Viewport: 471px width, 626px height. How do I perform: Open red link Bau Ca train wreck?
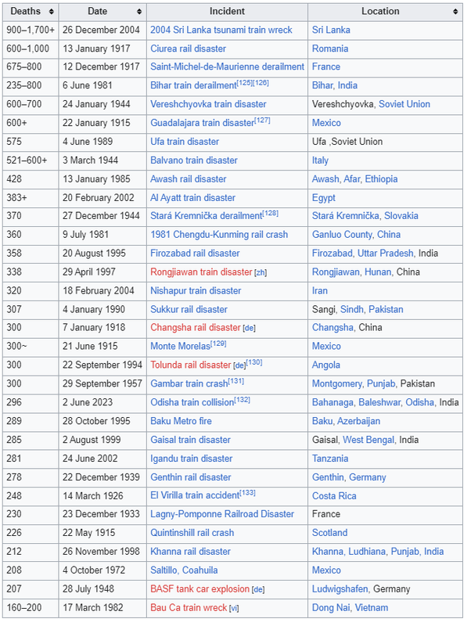(189, 609)
